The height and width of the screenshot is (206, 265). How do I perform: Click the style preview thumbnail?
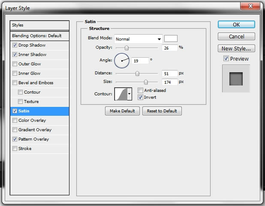pyautogui.click(x=236, y=79)
